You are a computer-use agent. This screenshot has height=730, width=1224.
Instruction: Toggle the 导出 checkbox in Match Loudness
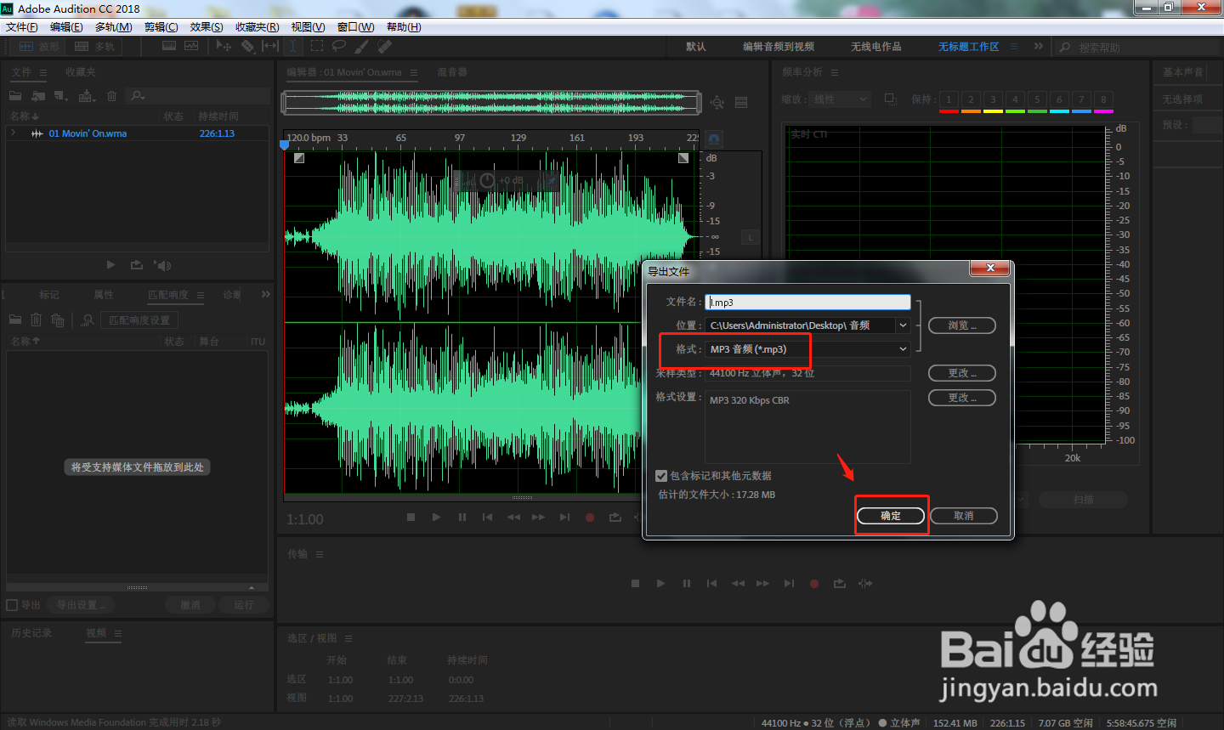coord(12,605)
